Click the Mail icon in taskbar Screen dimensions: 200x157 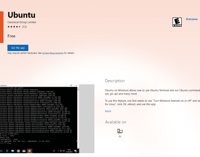click(24, 151)
